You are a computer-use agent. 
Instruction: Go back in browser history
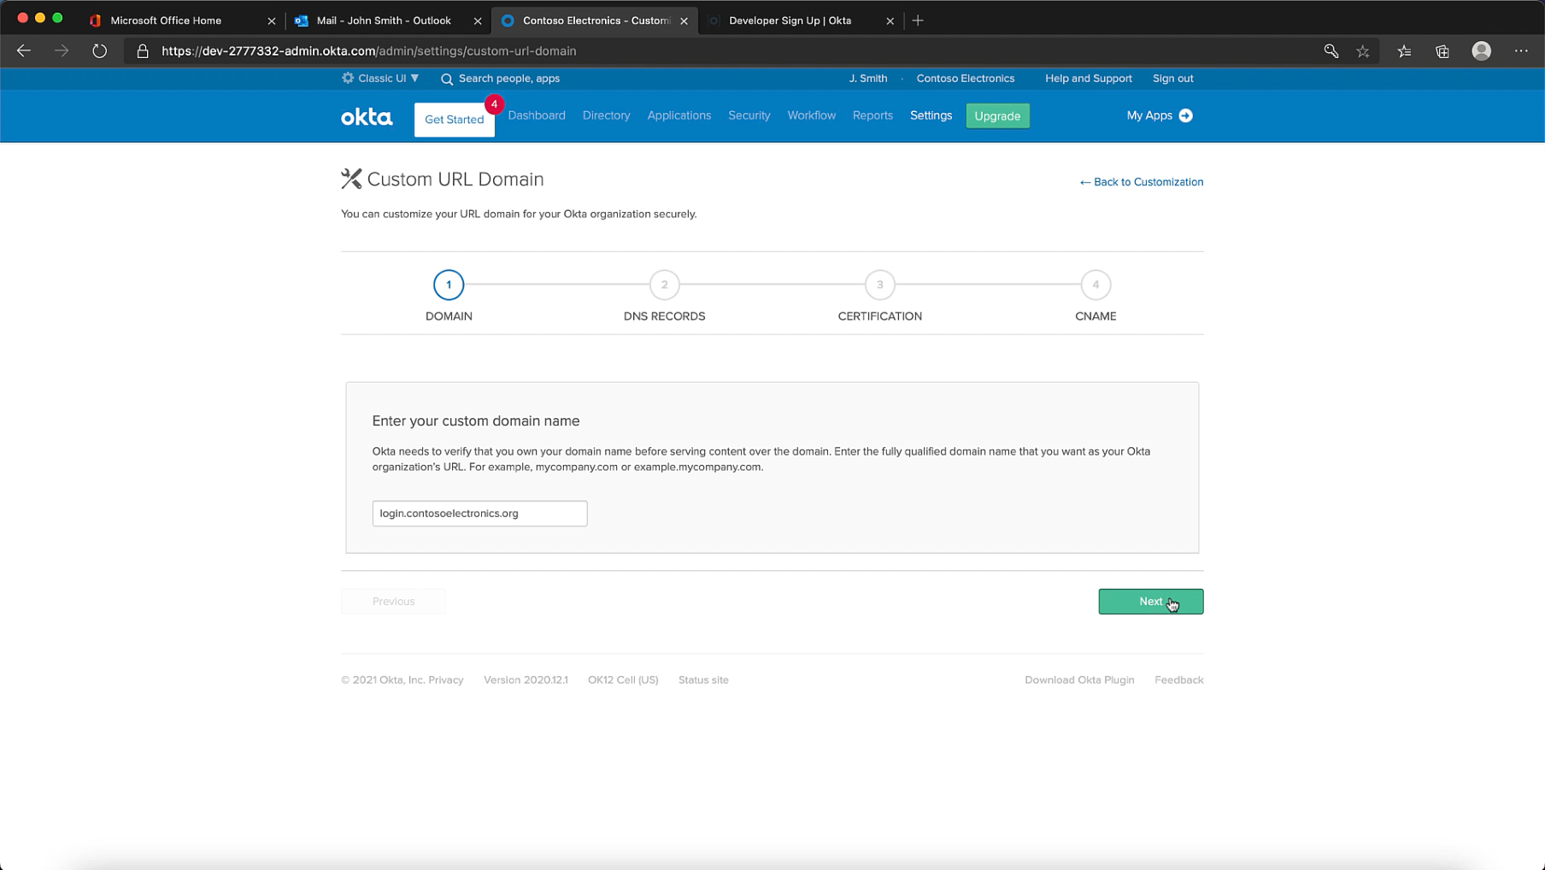(24, 51)
